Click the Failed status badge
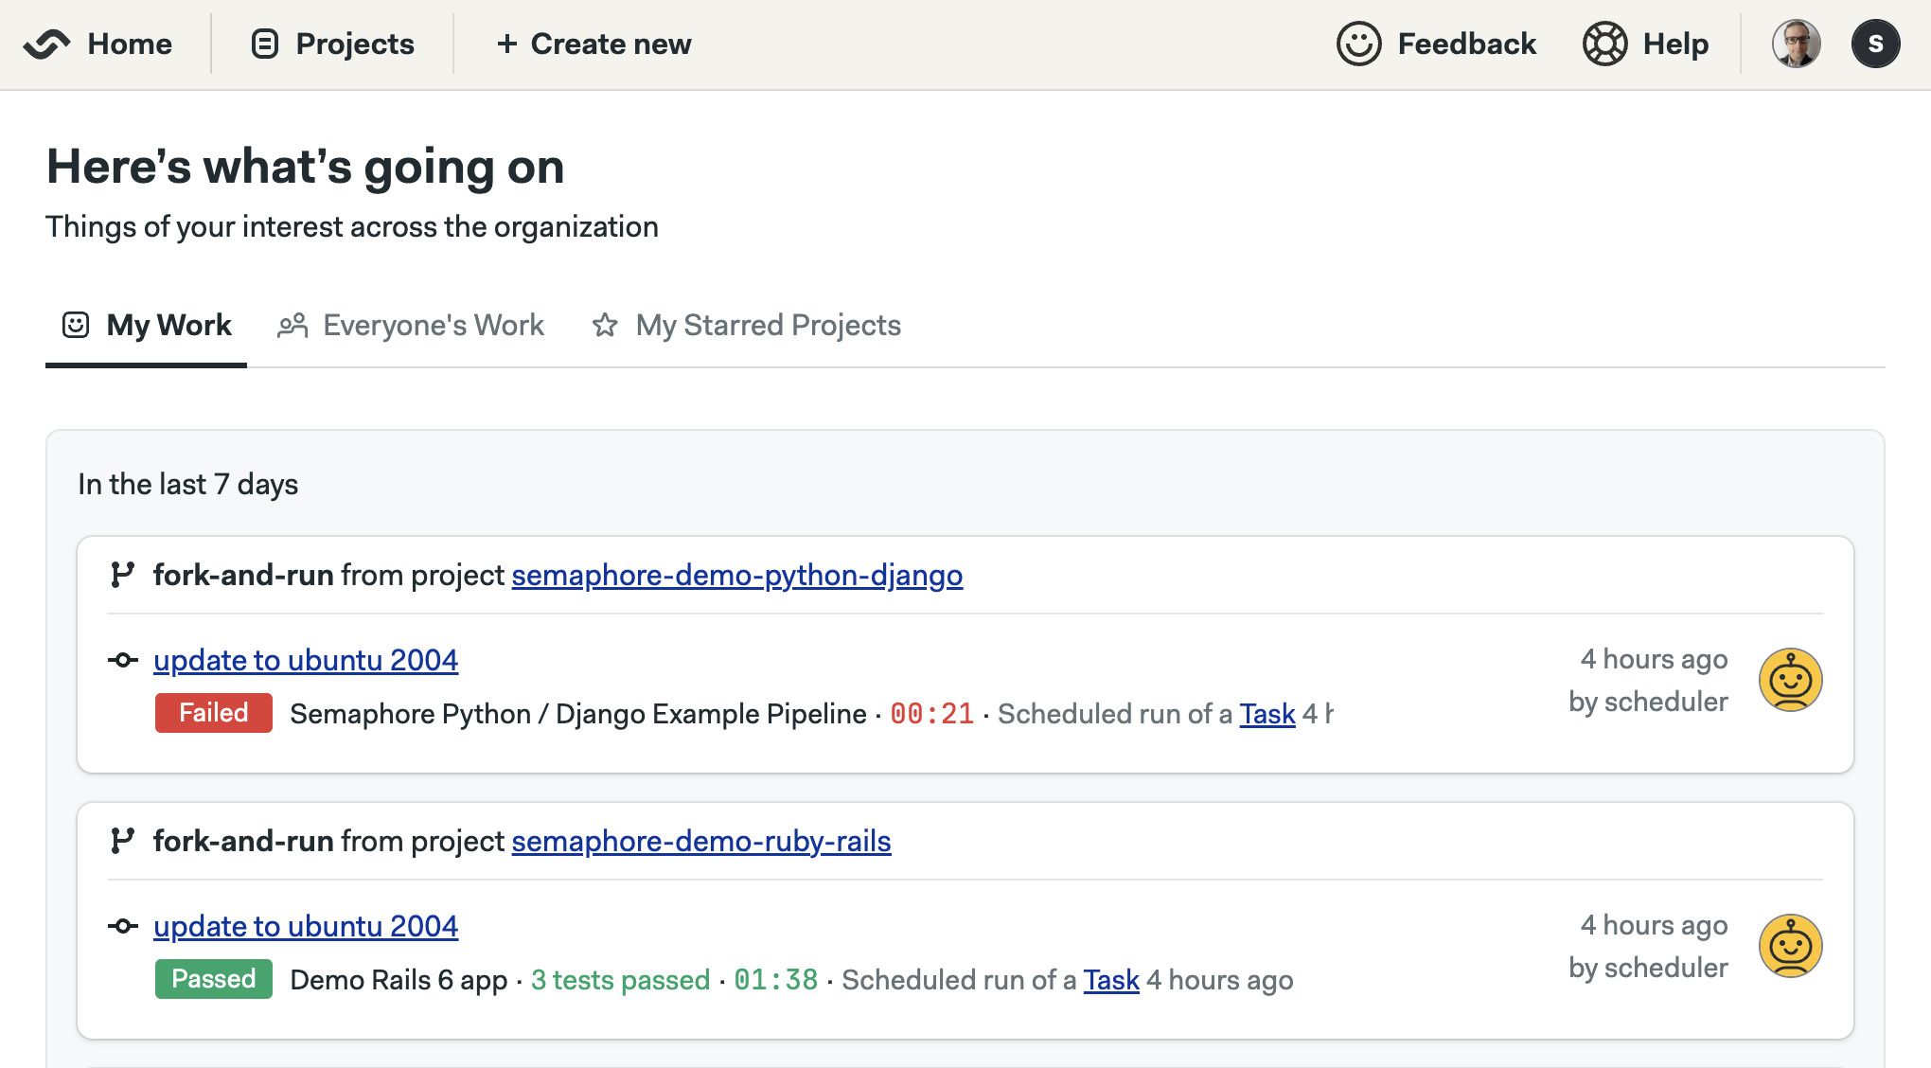Screen dimensions: 1931x1068 tap(214, 713)
